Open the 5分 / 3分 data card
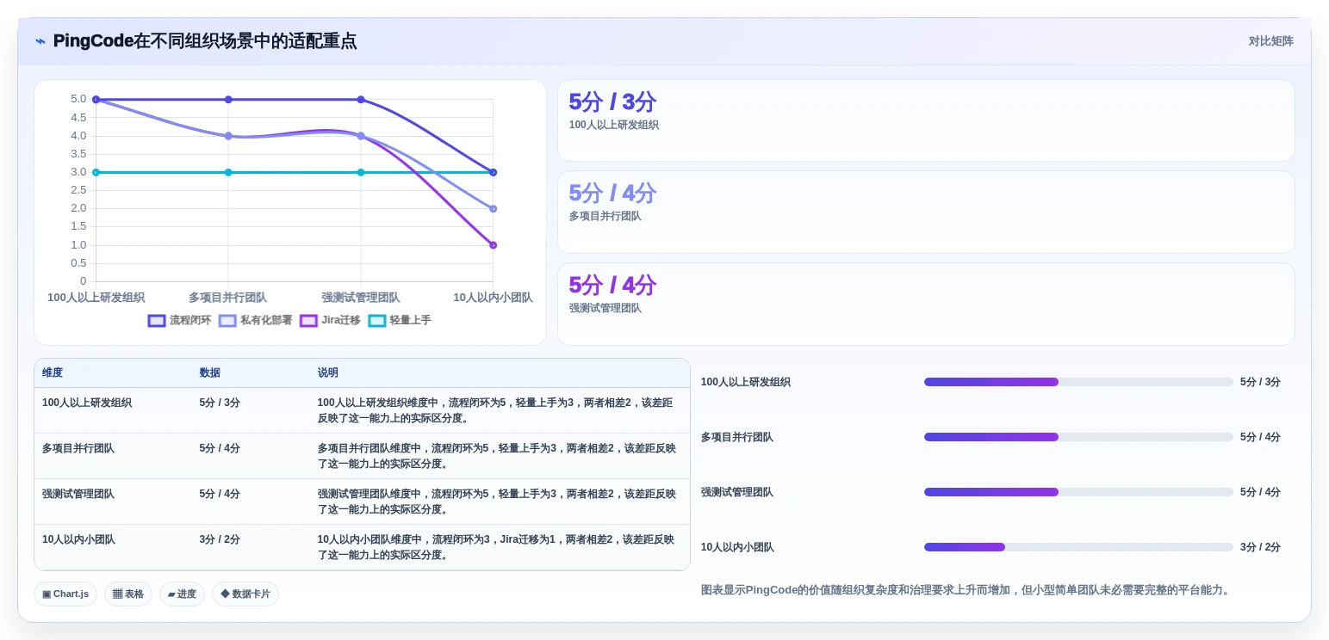1329x640 pixels. [x=926, y=120]
